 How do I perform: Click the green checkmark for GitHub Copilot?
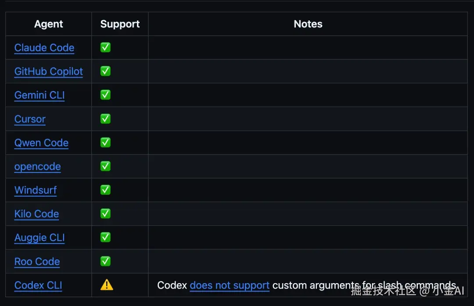[x=105, y=71]
